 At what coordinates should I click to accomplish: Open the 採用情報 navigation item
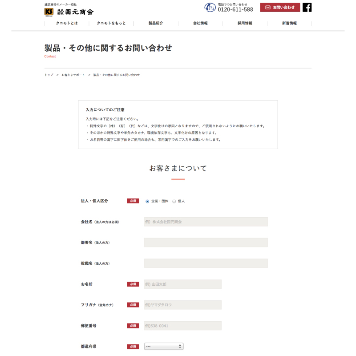click(245, 23)
